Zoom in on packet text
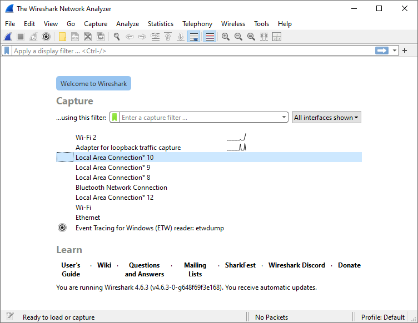 (225, 37)
